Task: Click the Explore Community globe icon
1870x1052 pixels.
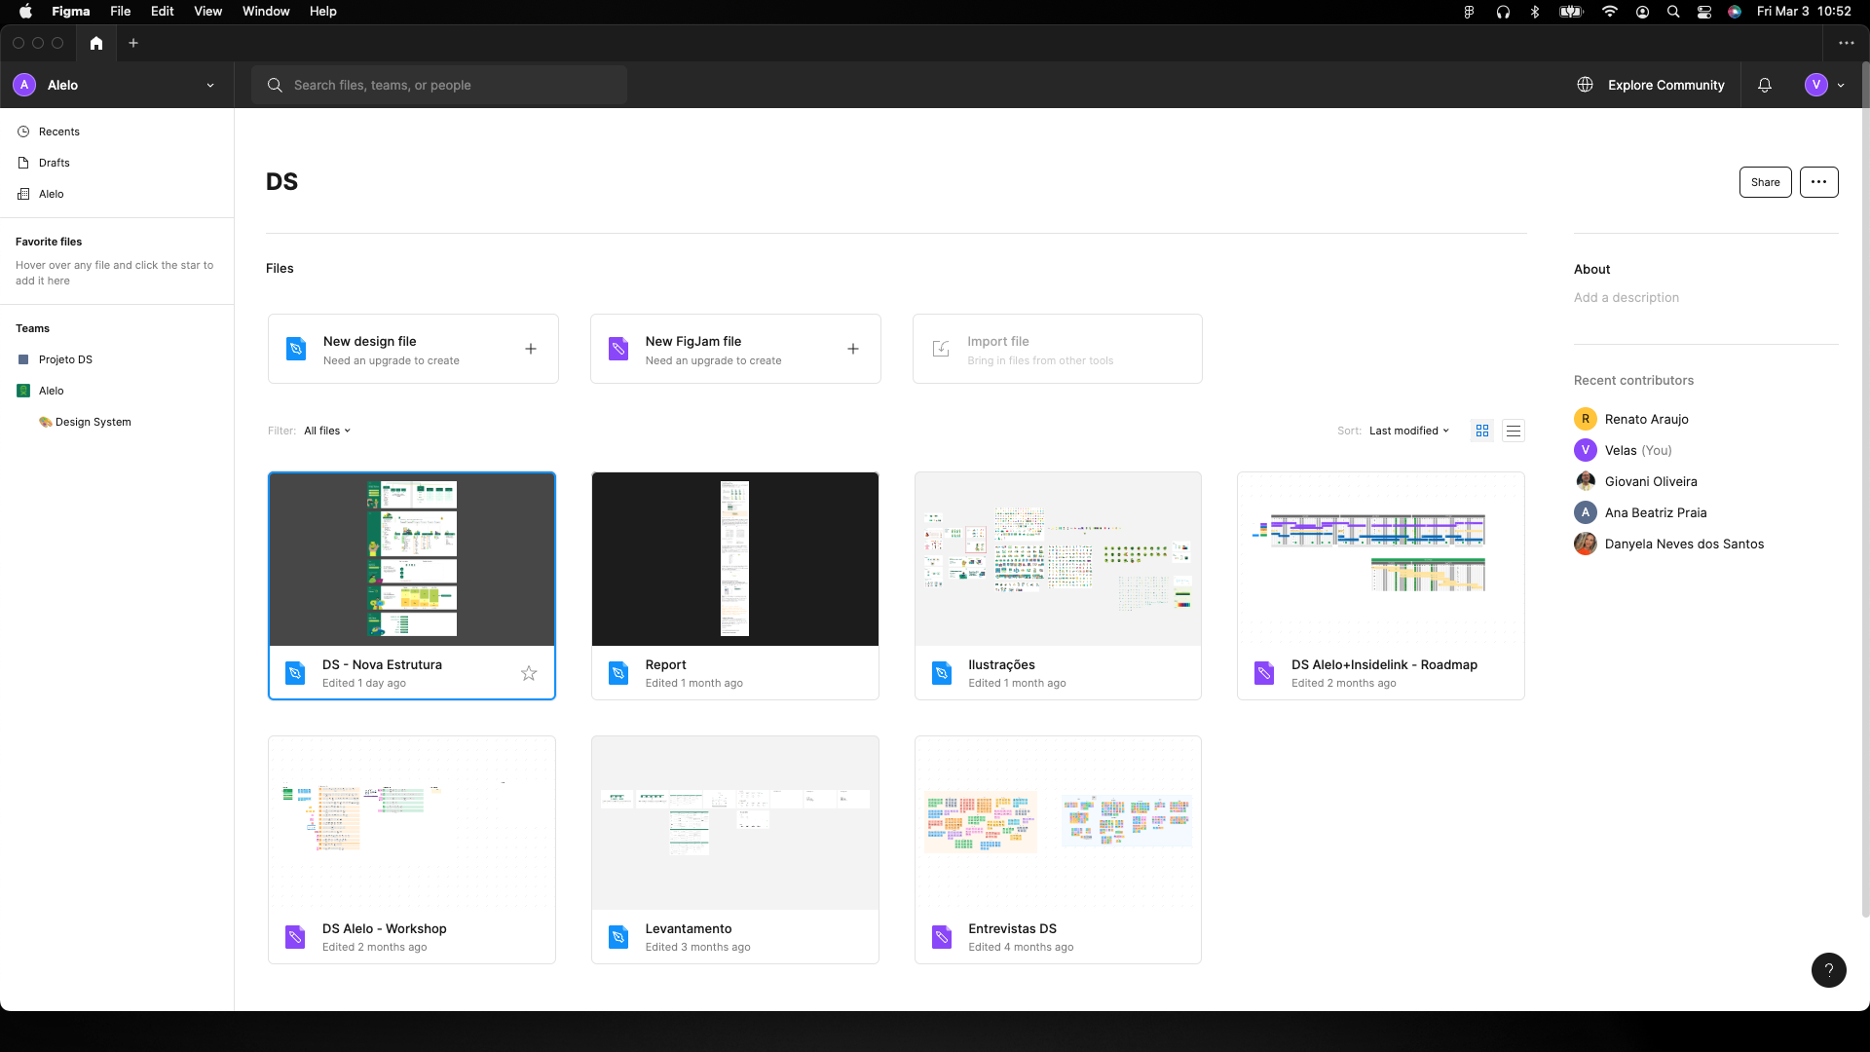Action: [x=1585, y=85]
